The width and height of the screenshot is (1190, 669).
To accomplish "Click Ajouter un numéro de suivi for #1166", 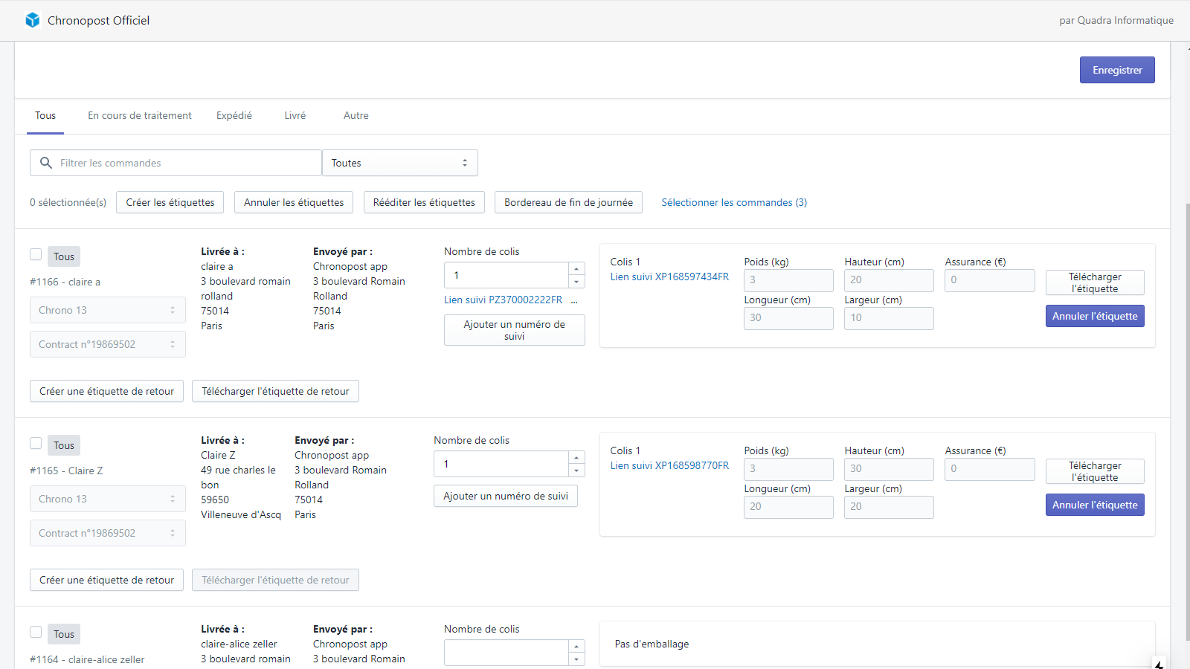I will (515, 330).
